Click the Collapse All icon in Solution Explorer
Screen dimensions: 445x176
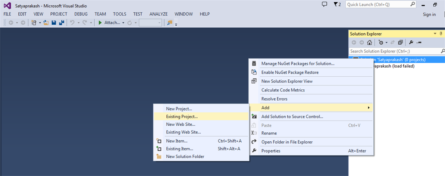point(400,42)
